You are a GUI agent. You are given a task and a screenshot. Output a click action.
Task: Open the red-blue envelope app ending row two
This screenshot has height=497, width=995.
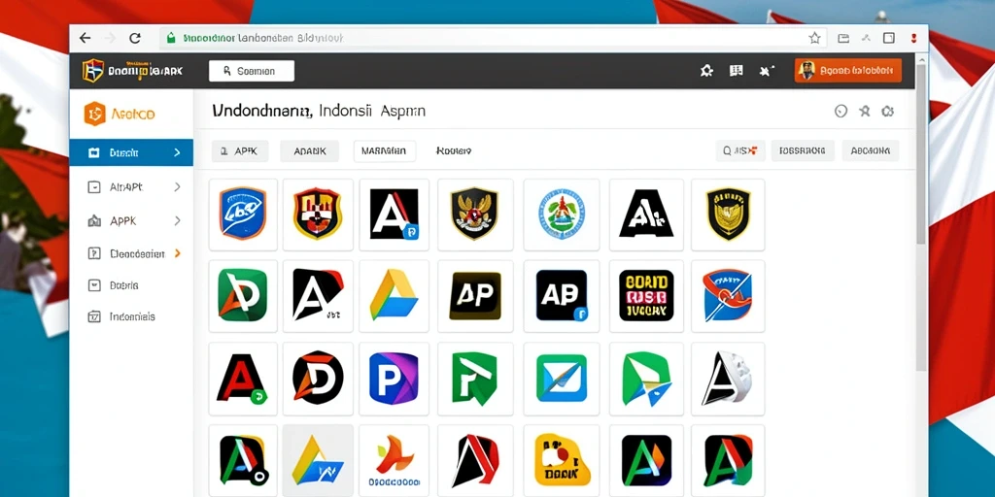tap(728, 295)
